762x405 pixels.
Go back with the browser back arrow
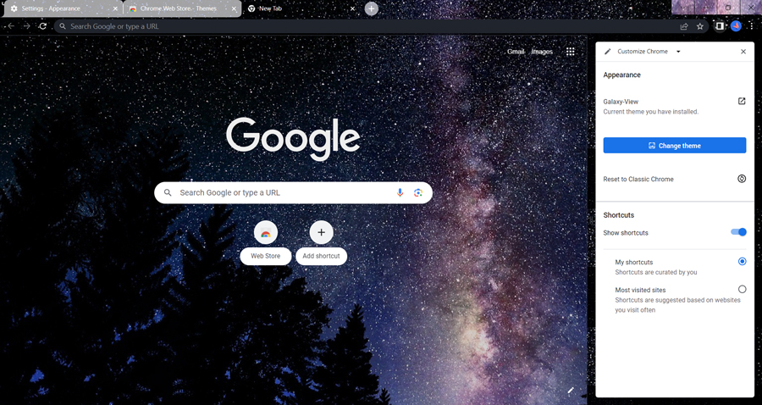tap(11, 26)
